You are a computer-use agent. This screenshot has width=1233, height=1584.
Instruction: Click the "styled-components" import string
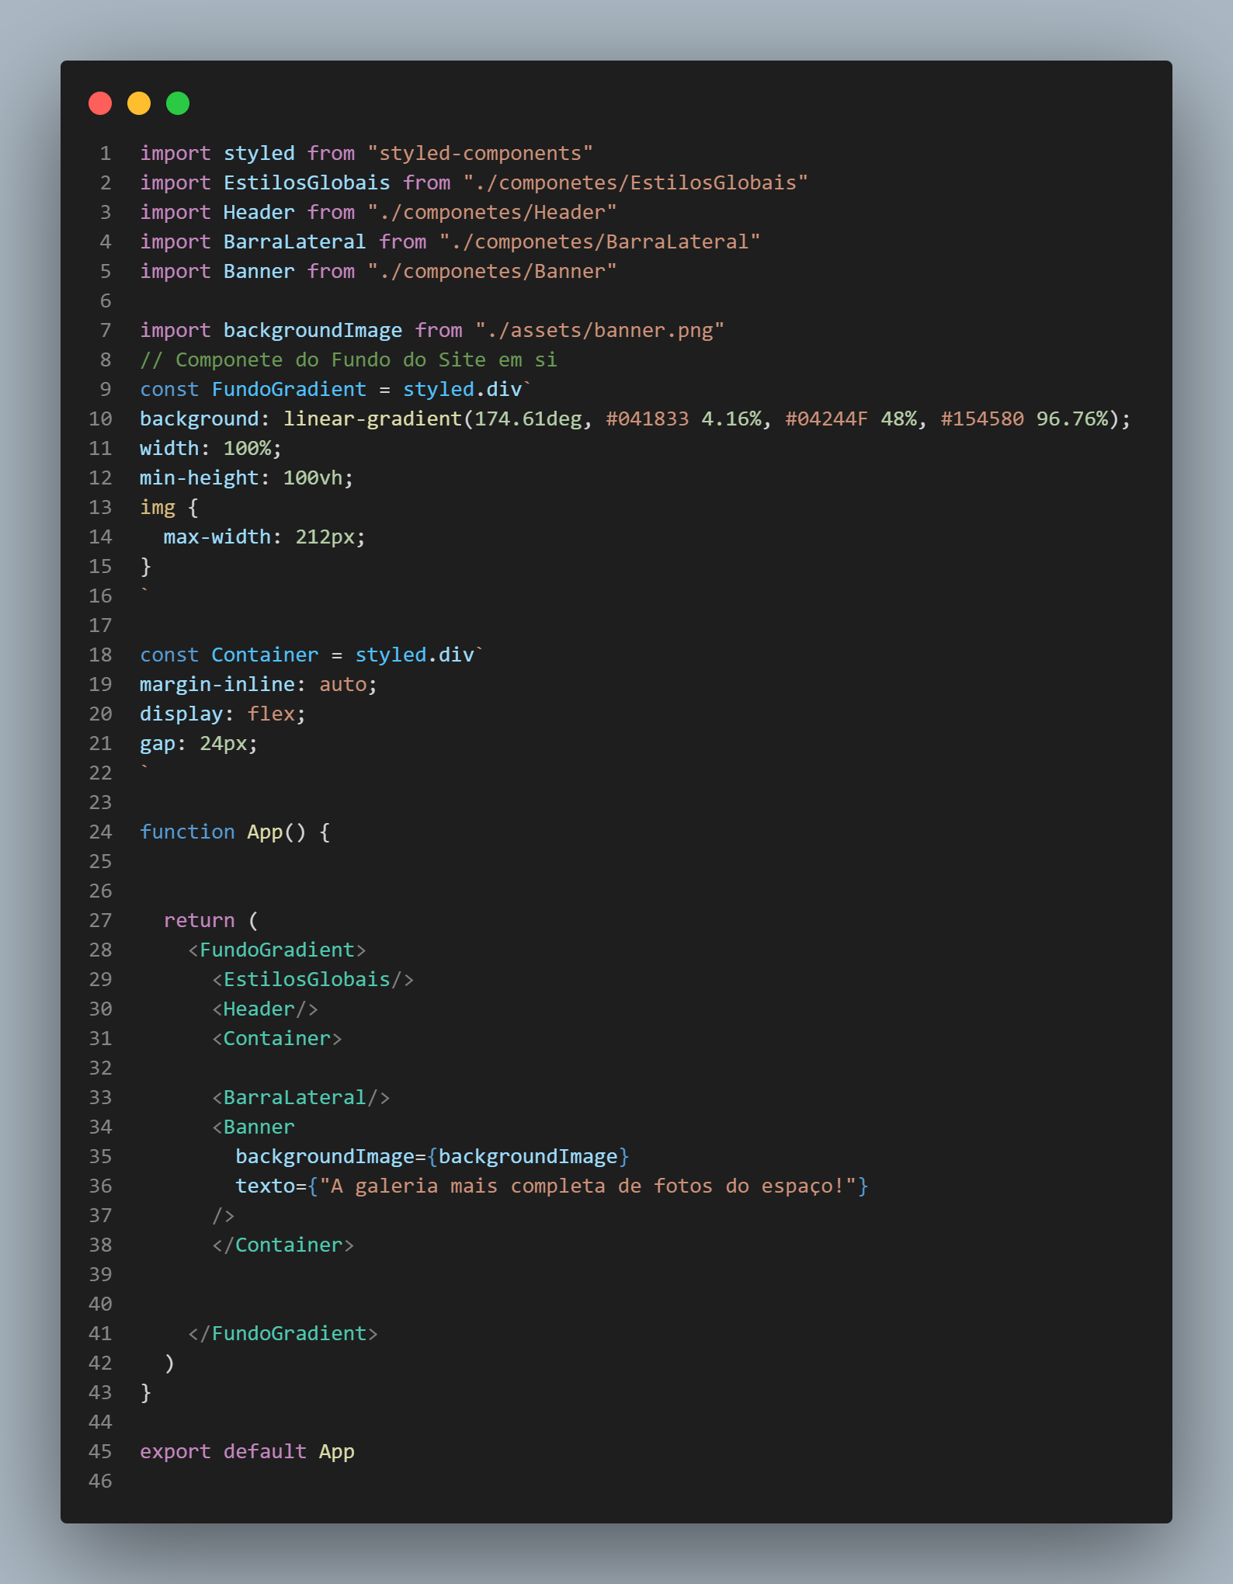click(480, 154)
